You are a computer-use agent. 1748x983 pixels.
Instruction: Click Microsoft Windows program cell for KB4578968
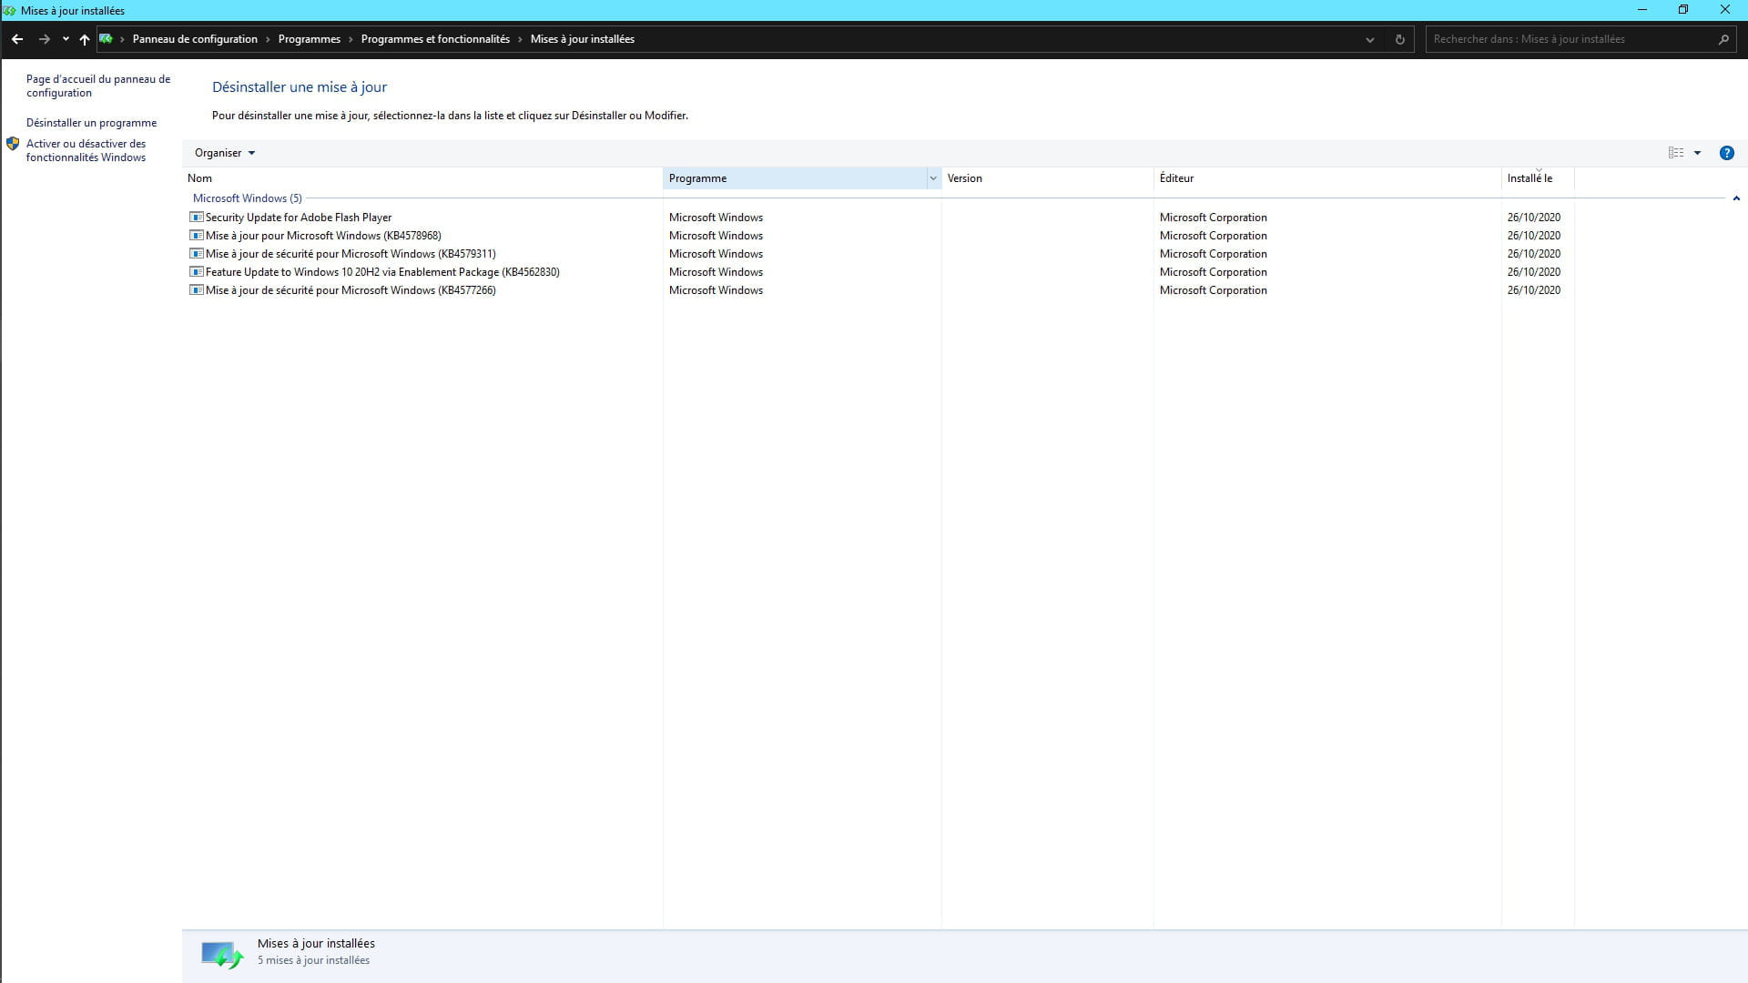pos(716,236)
